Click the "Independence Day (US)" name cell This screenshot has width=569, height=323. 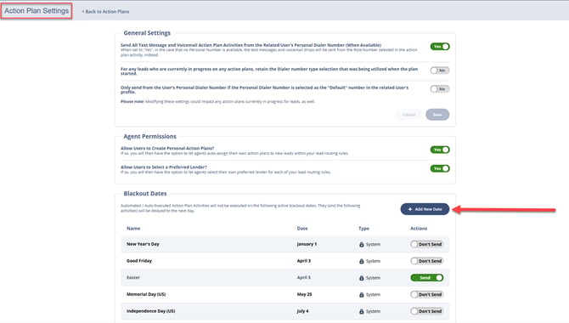pyautogui.click(x=151, y=311)
